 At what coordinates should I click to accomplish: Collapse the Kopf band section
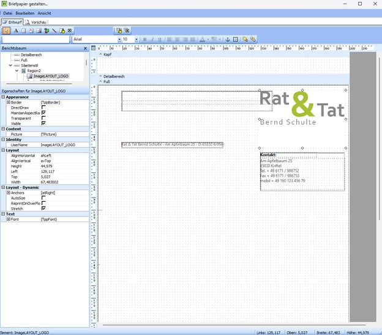coord(100,54)
